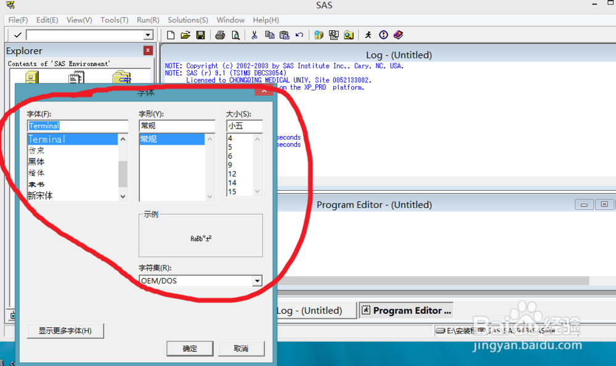Close the Explorer panel
616x366 pixels.
148,50
